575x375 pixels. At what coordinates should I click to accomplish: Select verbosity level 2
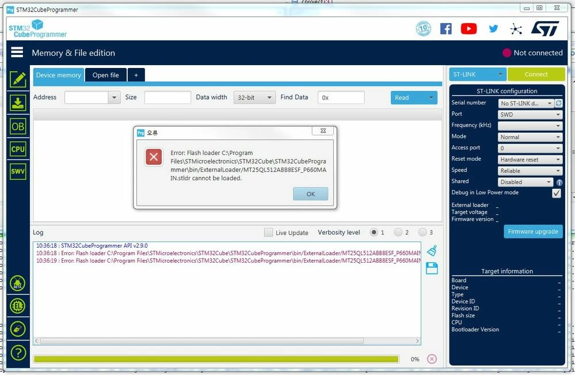(x=398, y=232)
